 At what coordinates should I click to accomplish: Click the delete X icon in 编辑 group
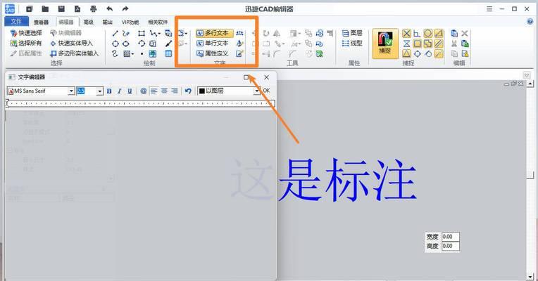pyautogui.click(x=465, y=33)
